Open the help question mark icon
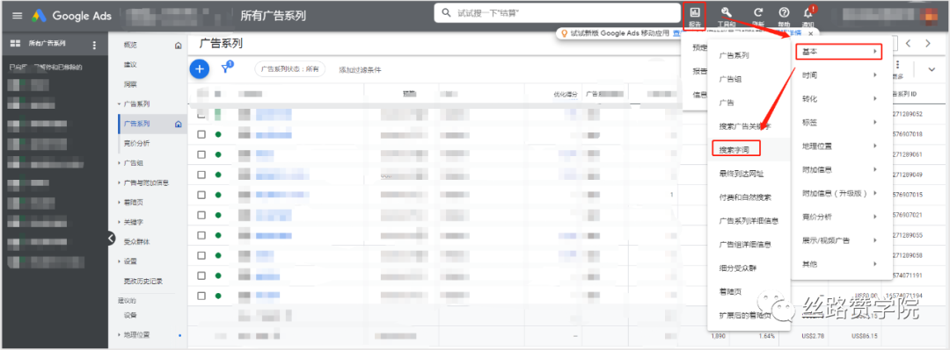The width and height of the screenshot is (950, 350). pyautogui.click(x=784, y=12)
